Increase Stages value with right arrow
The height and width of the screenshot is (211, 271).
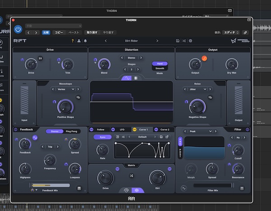coord(138,70)
